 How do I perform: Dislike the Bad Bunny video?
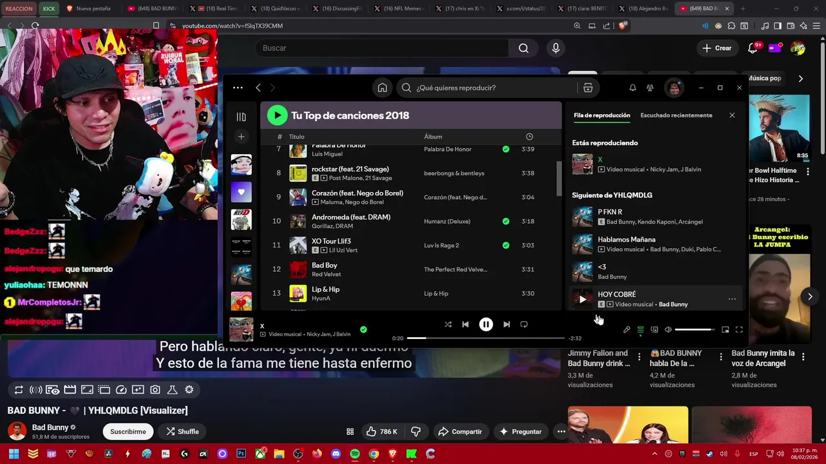[416, 432]
